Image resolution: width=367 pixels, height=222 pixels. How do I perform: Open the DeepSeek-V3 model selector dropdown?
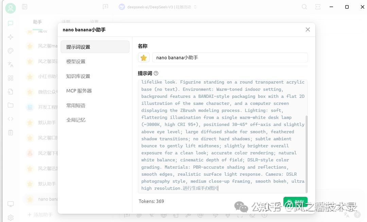(x=158, y=7)
